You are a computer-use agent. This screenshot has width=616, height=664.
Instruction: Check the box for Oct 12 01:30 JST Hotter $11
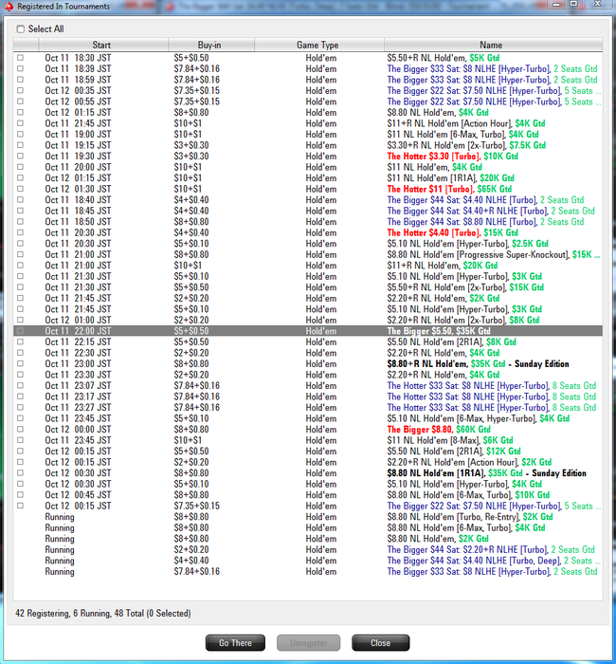click(x=20, y=189)
